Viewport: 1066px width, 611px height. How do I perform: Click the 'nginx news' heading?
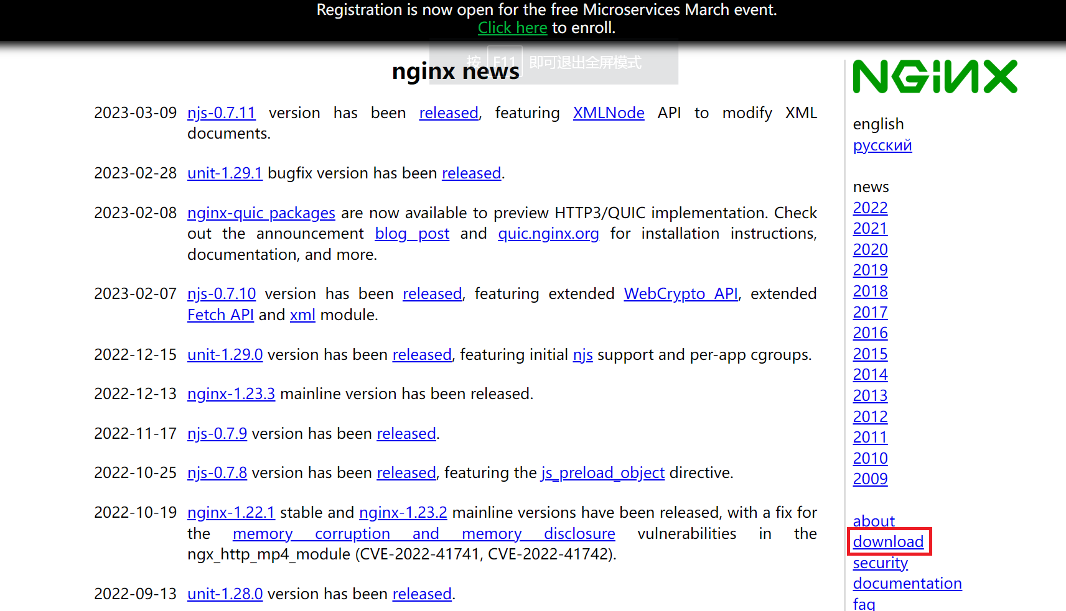coord(456,71)
